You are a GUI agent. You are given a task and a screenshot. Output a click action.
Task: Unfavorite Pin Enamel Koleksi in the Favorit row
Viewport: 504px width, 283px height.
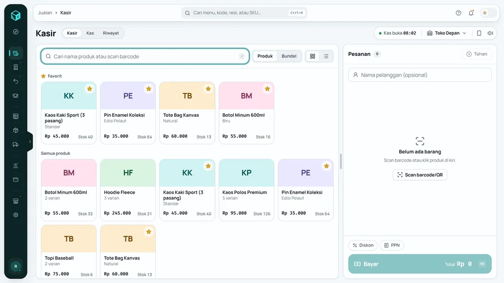click(149, 89)
